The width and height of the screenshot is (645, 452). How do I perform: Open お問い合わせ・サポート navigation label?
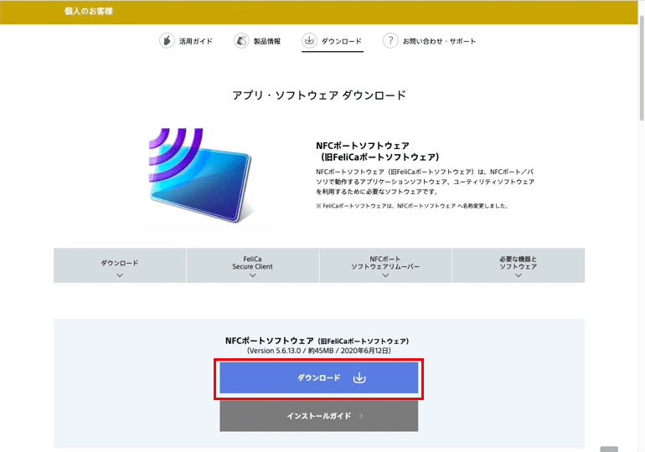(439, 41)
